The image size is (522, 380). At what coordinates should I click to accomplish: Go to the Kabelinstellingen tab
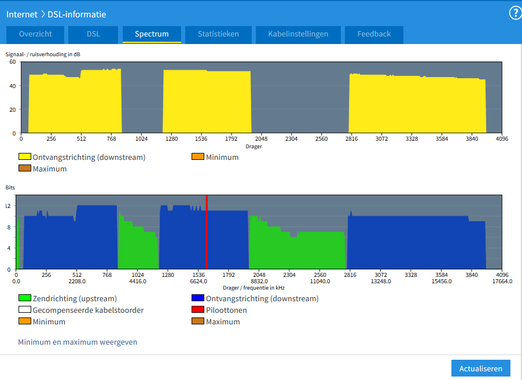[x=298, y=34]
